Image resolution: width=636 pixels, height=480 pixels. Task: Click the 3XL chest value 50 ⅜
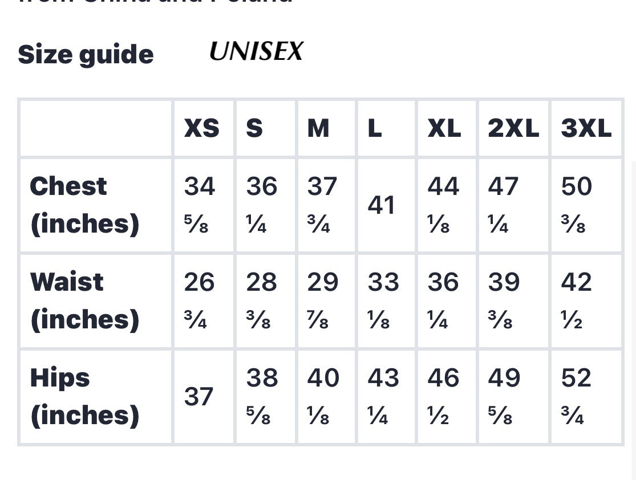point(577,204)
